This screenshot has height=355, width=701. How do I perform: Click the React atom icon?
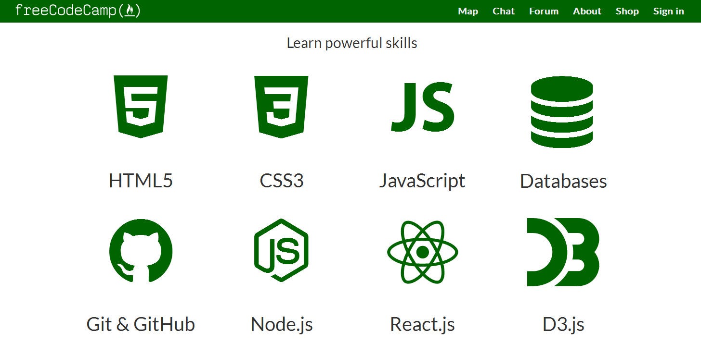click(422, 252)
